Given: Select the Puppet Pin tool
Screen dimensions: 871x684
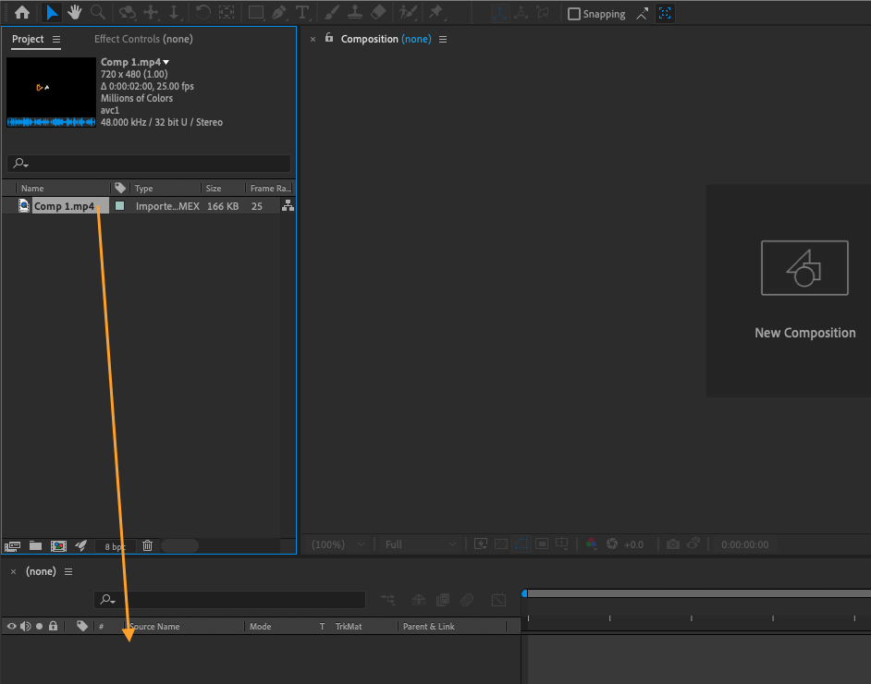Looking at the screenshot, I should (436, 12).
